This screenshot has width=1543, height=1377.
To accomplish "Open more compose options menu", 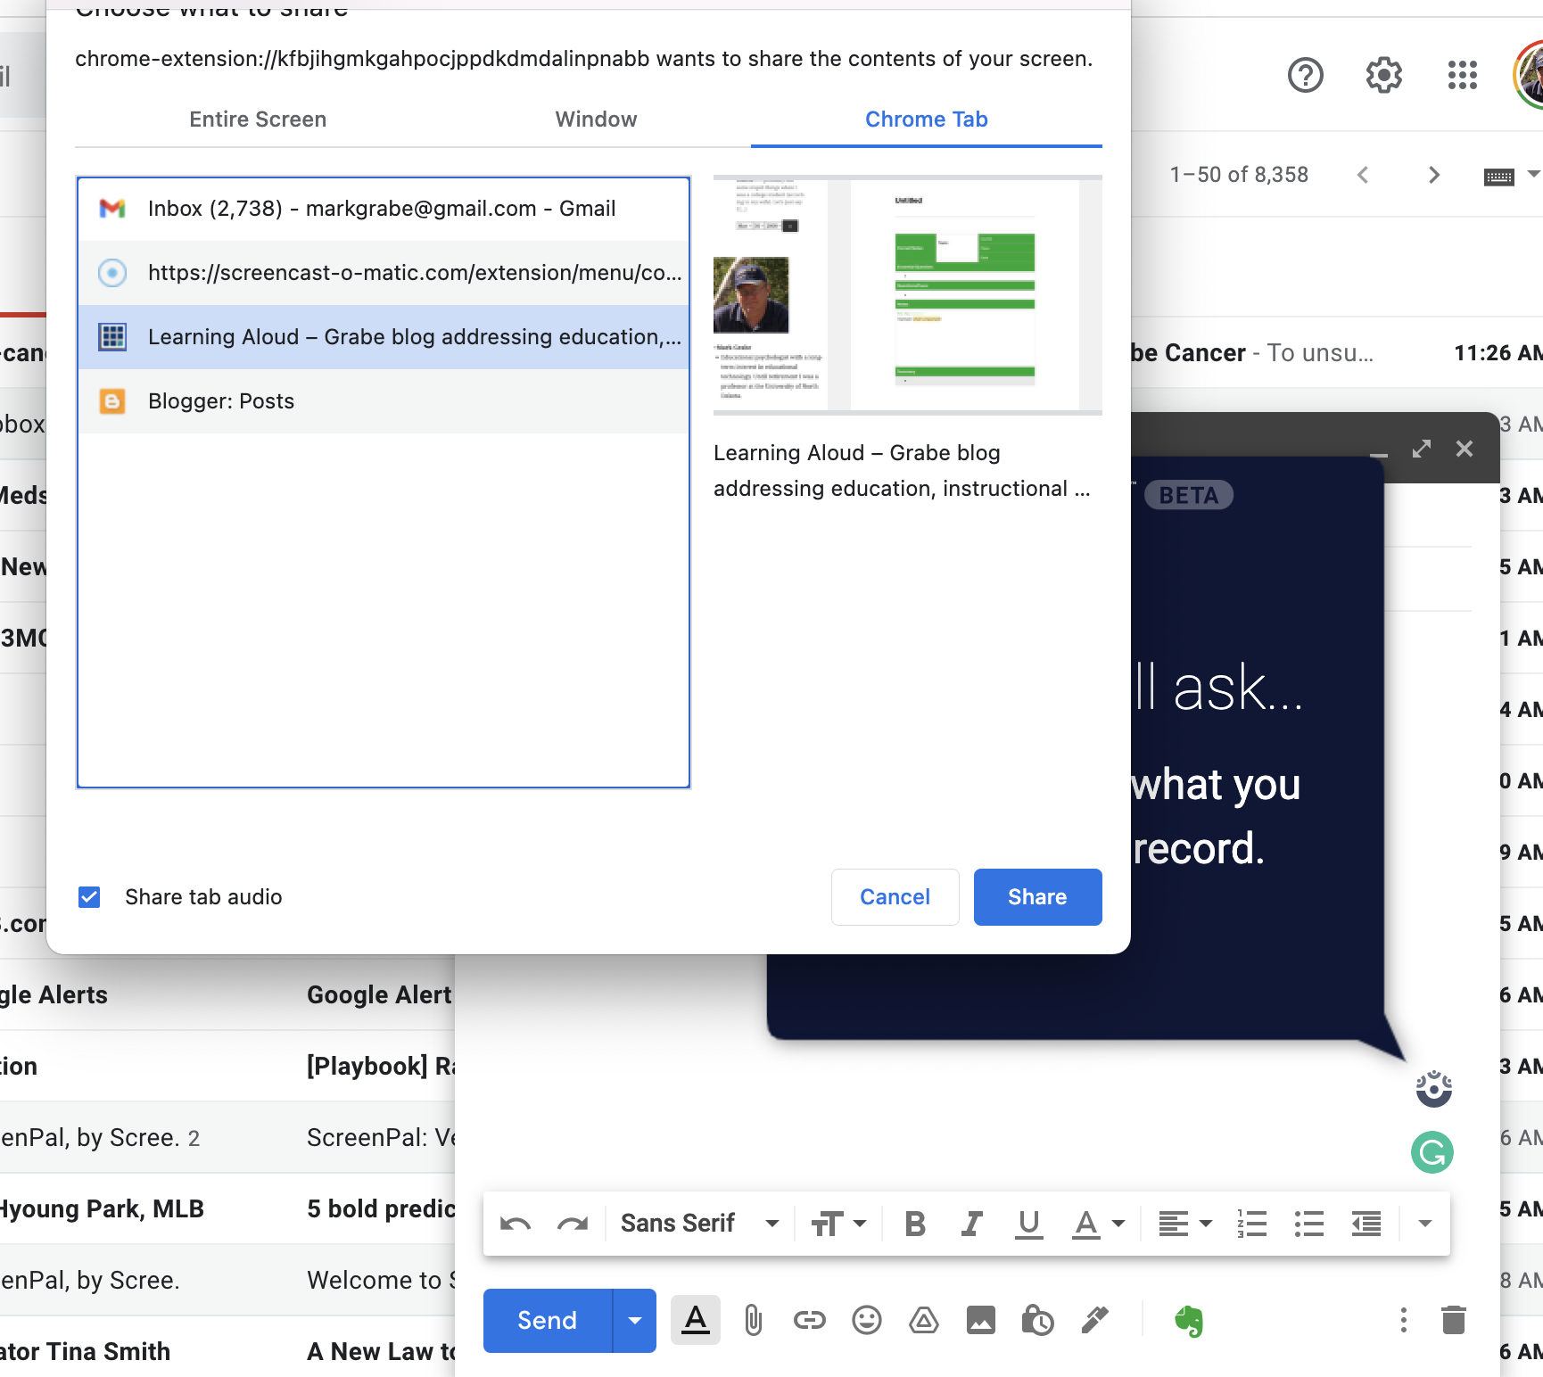I will 1404,1321.
